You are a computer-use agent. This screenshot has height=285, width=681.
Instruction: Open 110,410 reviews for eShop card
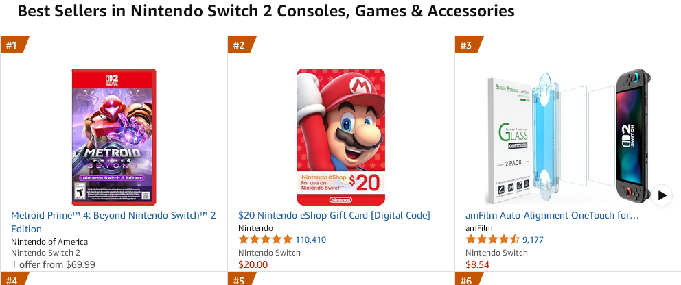310,240
